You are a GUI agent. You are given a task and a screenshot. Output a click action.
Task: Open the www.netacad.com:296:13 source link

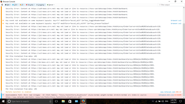[171, 92]
